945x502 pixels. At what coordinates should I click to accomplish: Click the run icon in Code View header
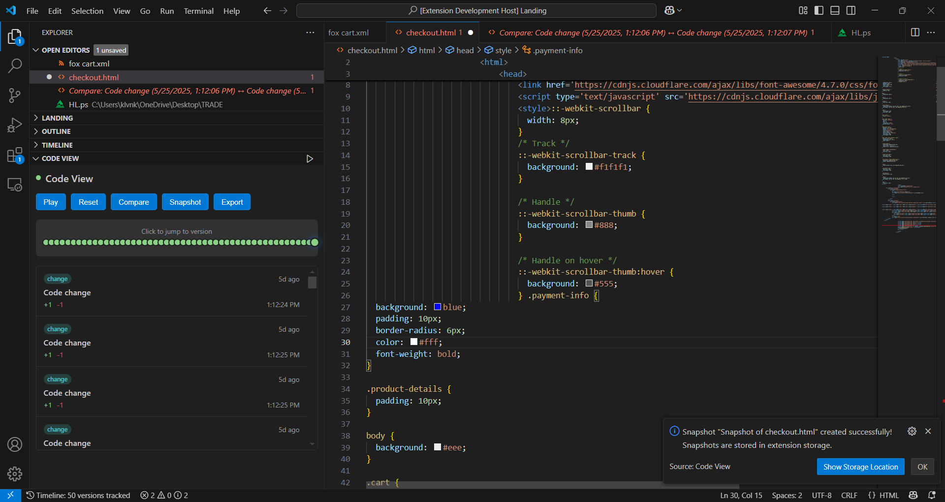click(310, 158)
